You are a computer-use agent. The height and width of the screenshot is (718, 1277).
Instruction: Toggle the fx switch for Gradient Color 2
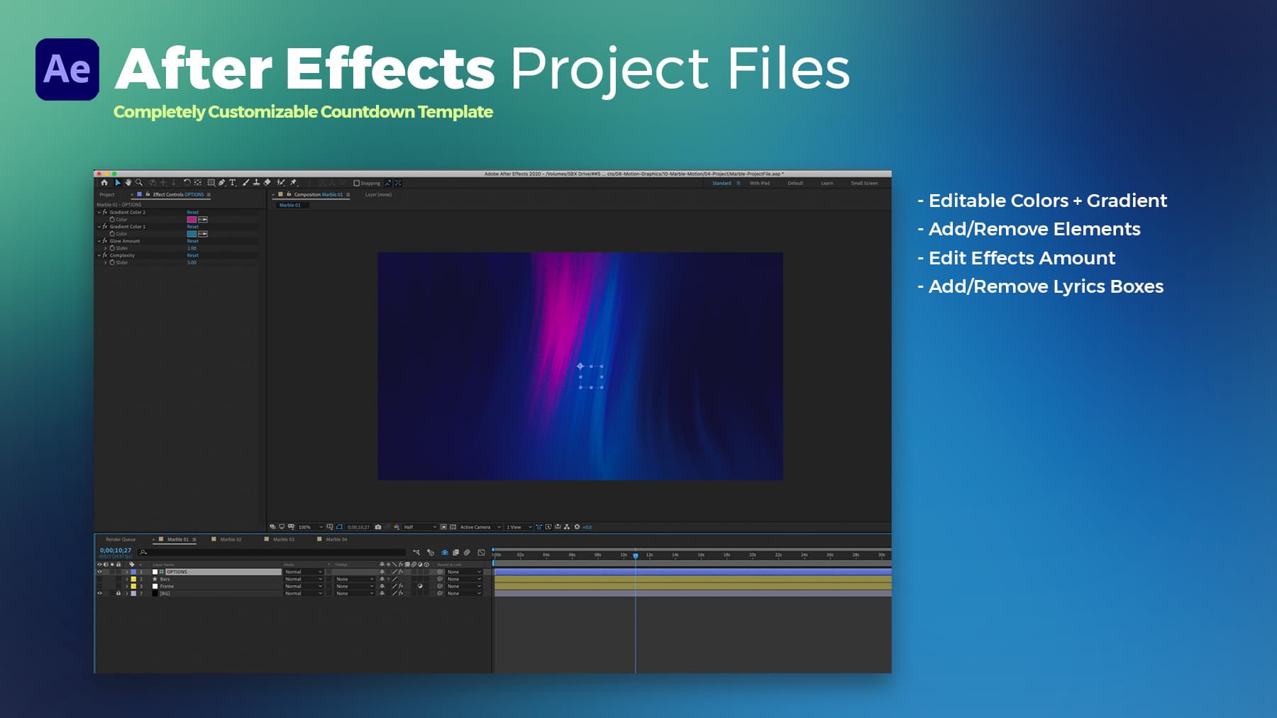(x=105, y=213)
